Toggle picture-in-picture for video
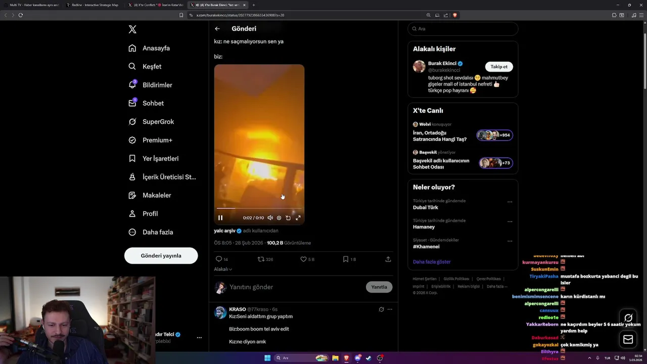The image size is (647, 364). [288, 218]
